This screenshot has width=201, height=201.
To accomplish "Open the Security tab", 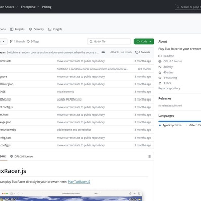I will tap(37, 29).
